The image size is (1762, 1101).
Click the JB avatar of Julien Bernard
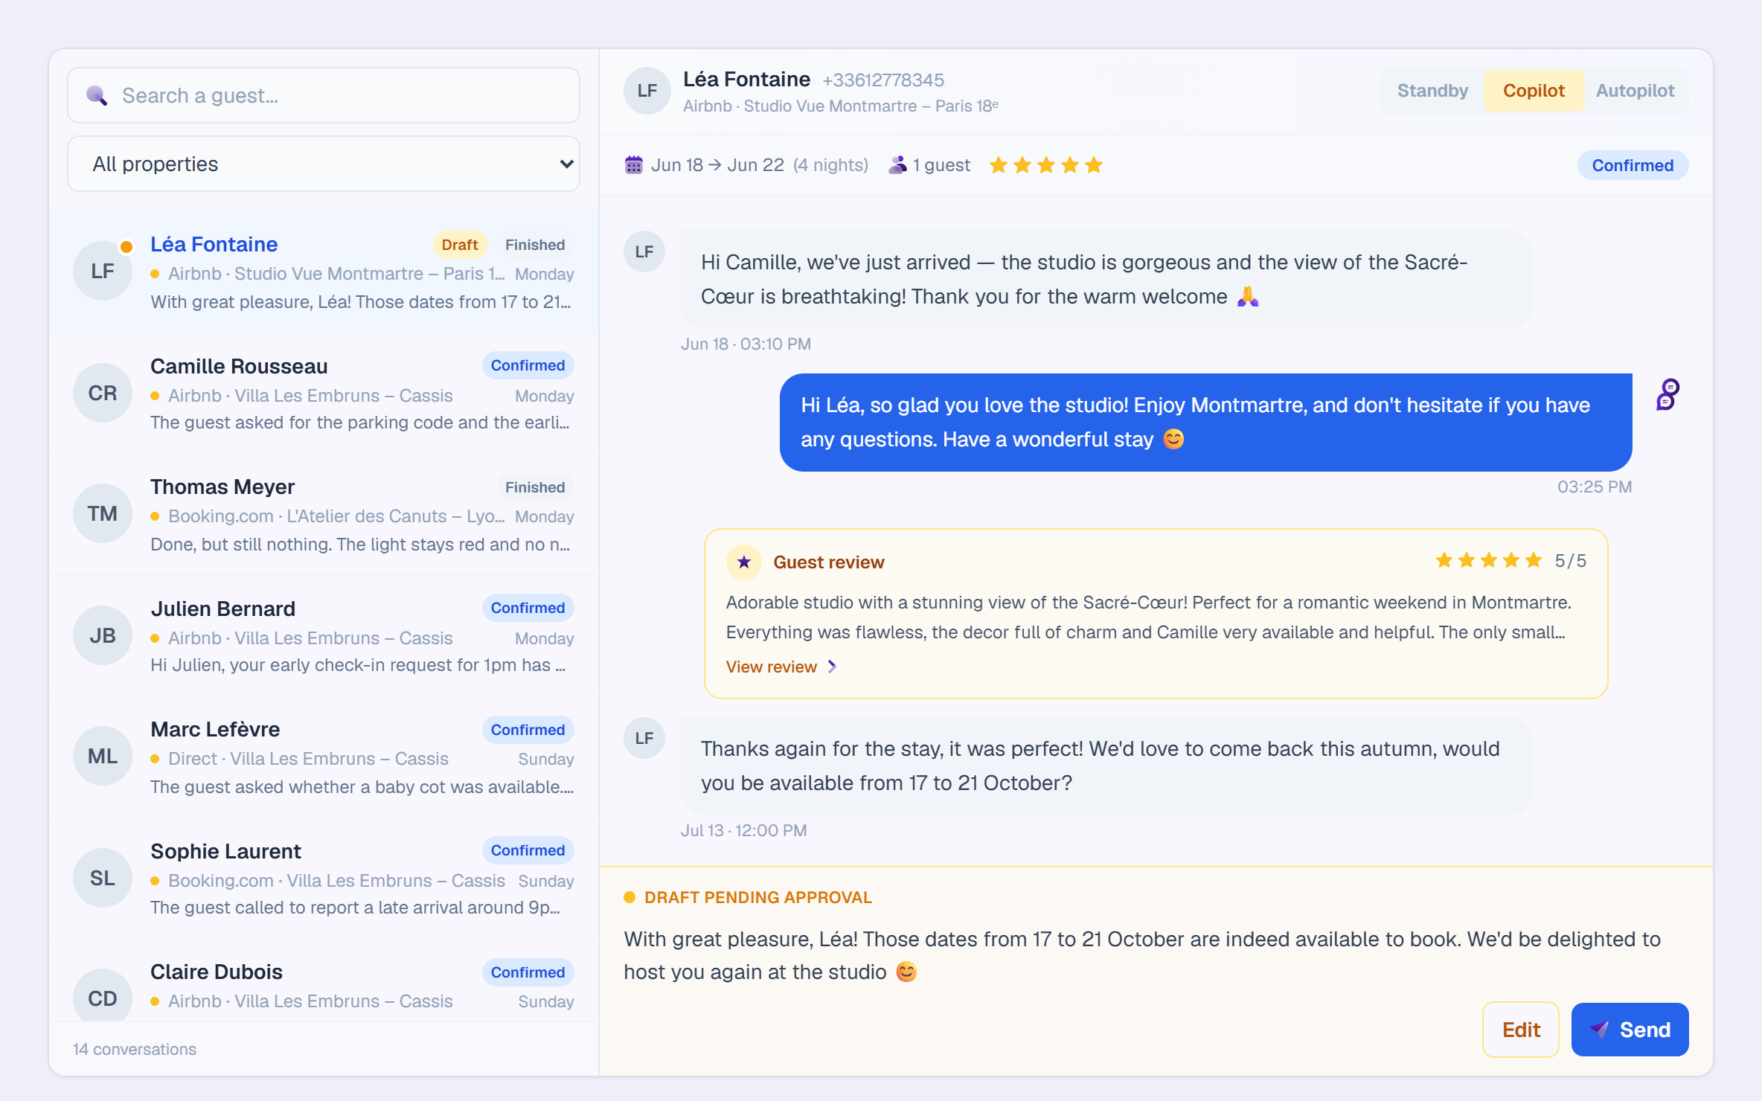pyautogui.click(x=103, y=635)
